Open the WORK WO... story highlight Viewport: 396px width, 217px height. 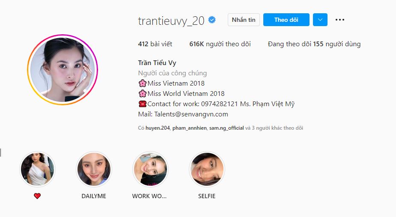tap(150, 169)
